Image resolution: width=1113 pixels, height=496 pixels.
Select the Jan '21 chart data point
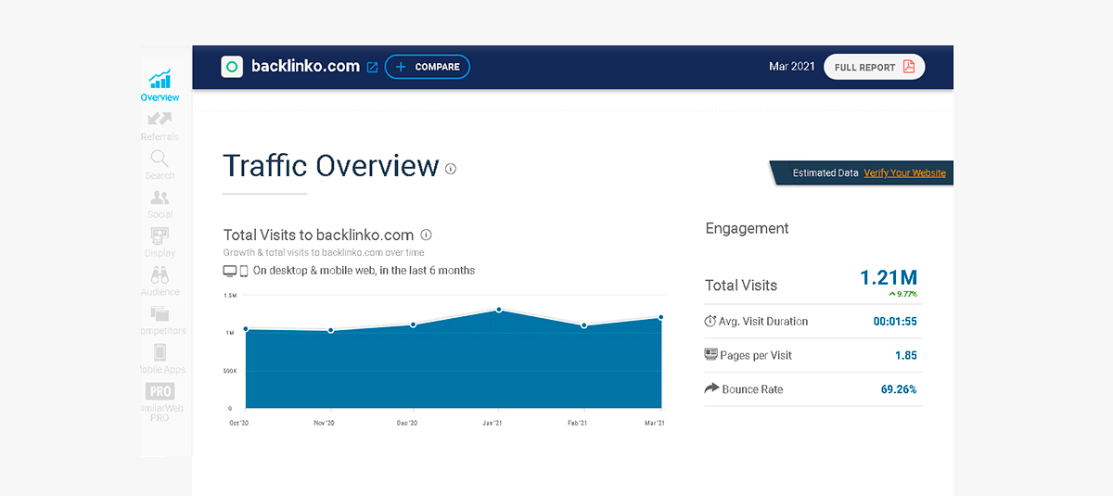point(499,310)
